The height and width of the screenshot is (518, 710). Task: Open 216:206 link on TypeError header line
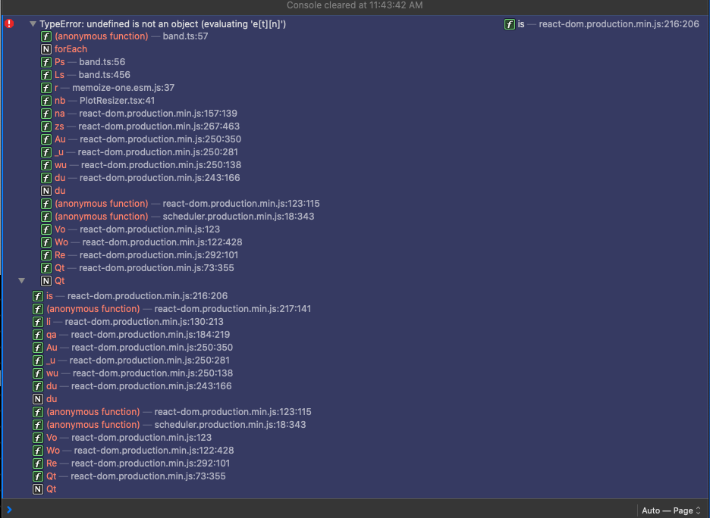pyautogui.click(x=619, y=24)
